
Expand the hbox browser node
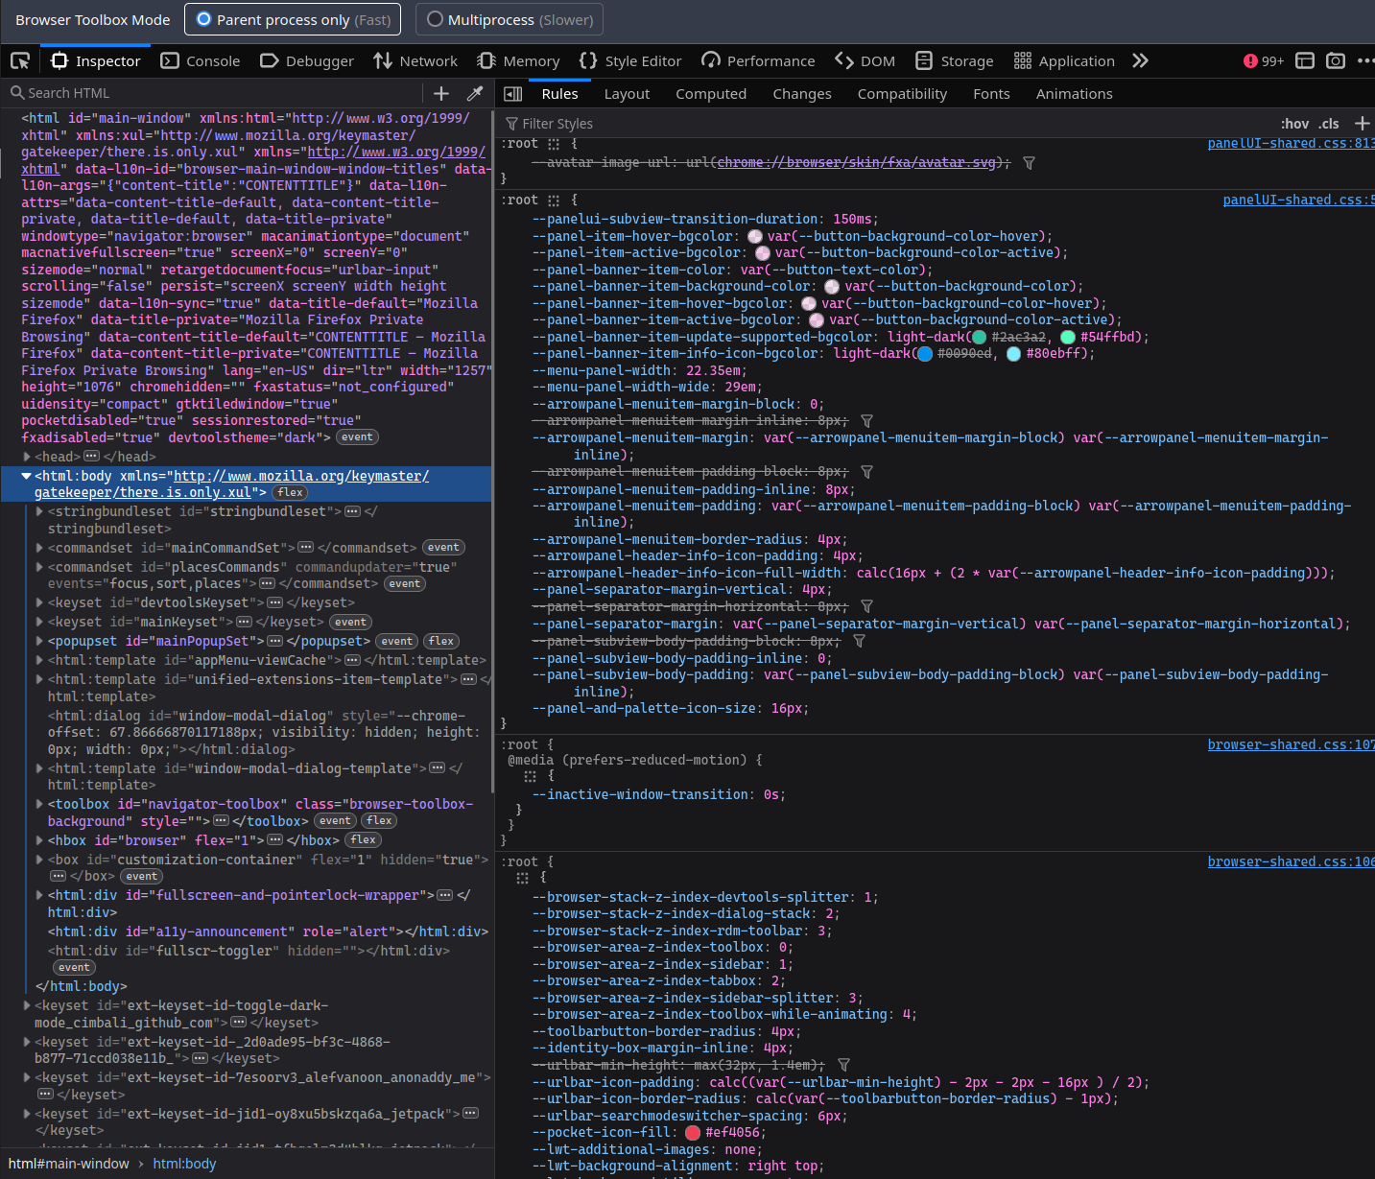coord(39,839)
